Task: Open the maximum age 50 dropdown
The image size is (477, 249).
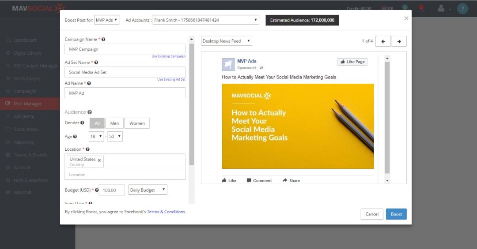Action: [115, 136]
